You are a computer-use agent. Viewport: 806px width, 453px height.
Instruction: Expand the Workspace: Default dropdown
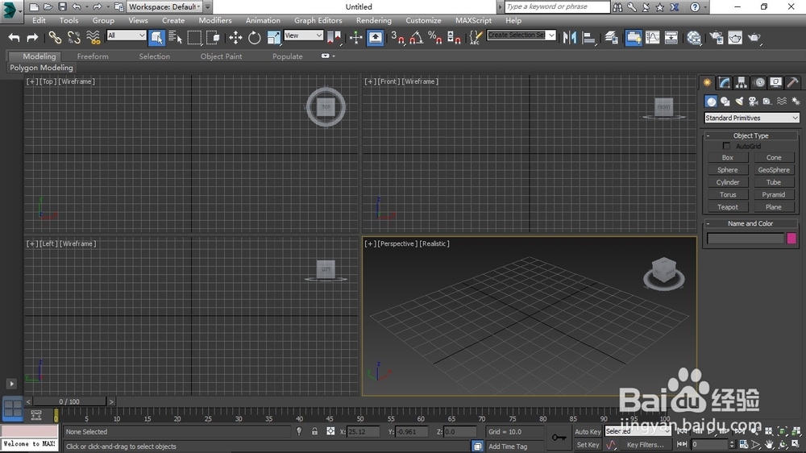point(164,7)
